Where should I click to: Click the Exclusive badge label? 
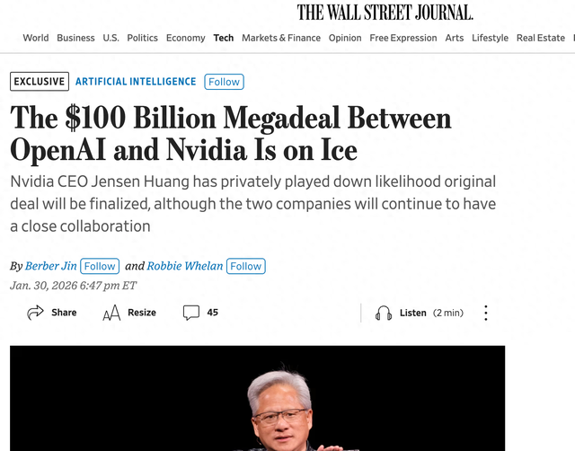tap(40, 82)
